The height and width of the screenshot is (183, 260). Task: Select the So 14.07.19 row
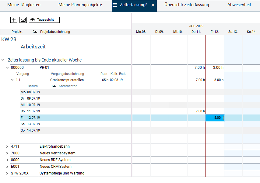[x=76, y=130]
